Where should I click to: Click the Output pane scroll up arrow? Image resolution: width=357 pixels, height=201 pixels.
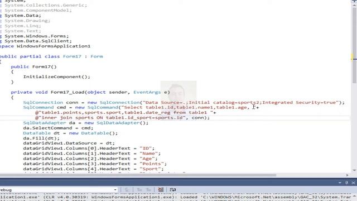pos(355,196)
